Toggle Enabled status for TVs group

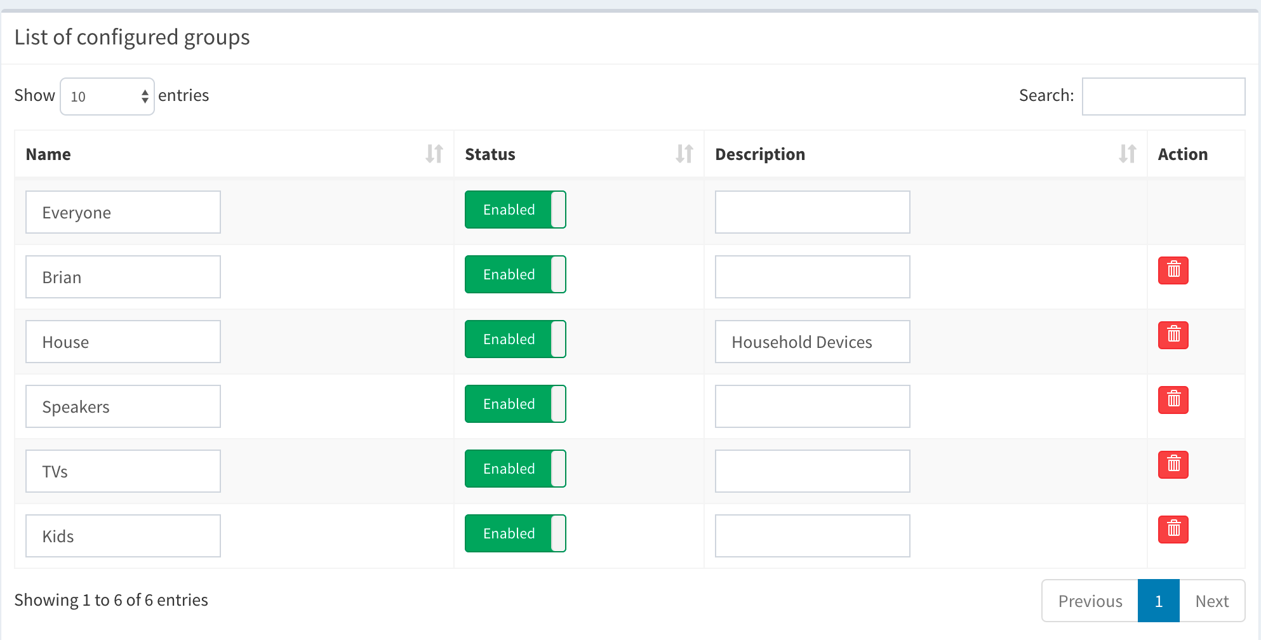click(515, 469)
